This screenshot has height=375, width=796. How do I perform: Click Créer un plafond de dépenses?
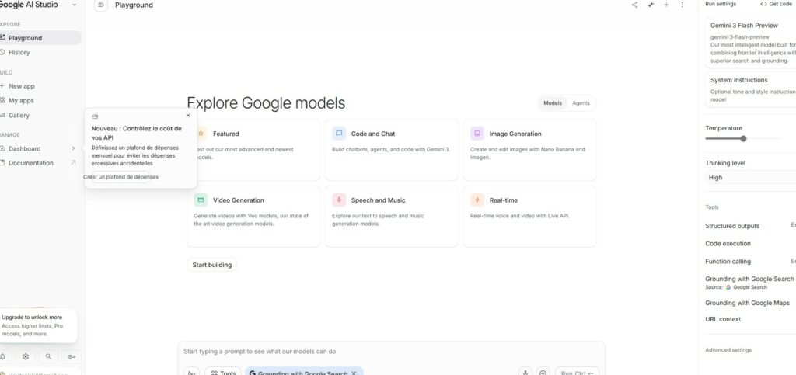tap(120, 177)
